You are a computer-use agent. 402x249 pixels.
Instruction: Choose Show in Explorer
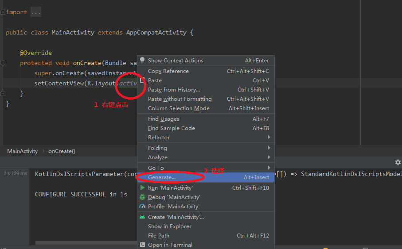(206, 226)
